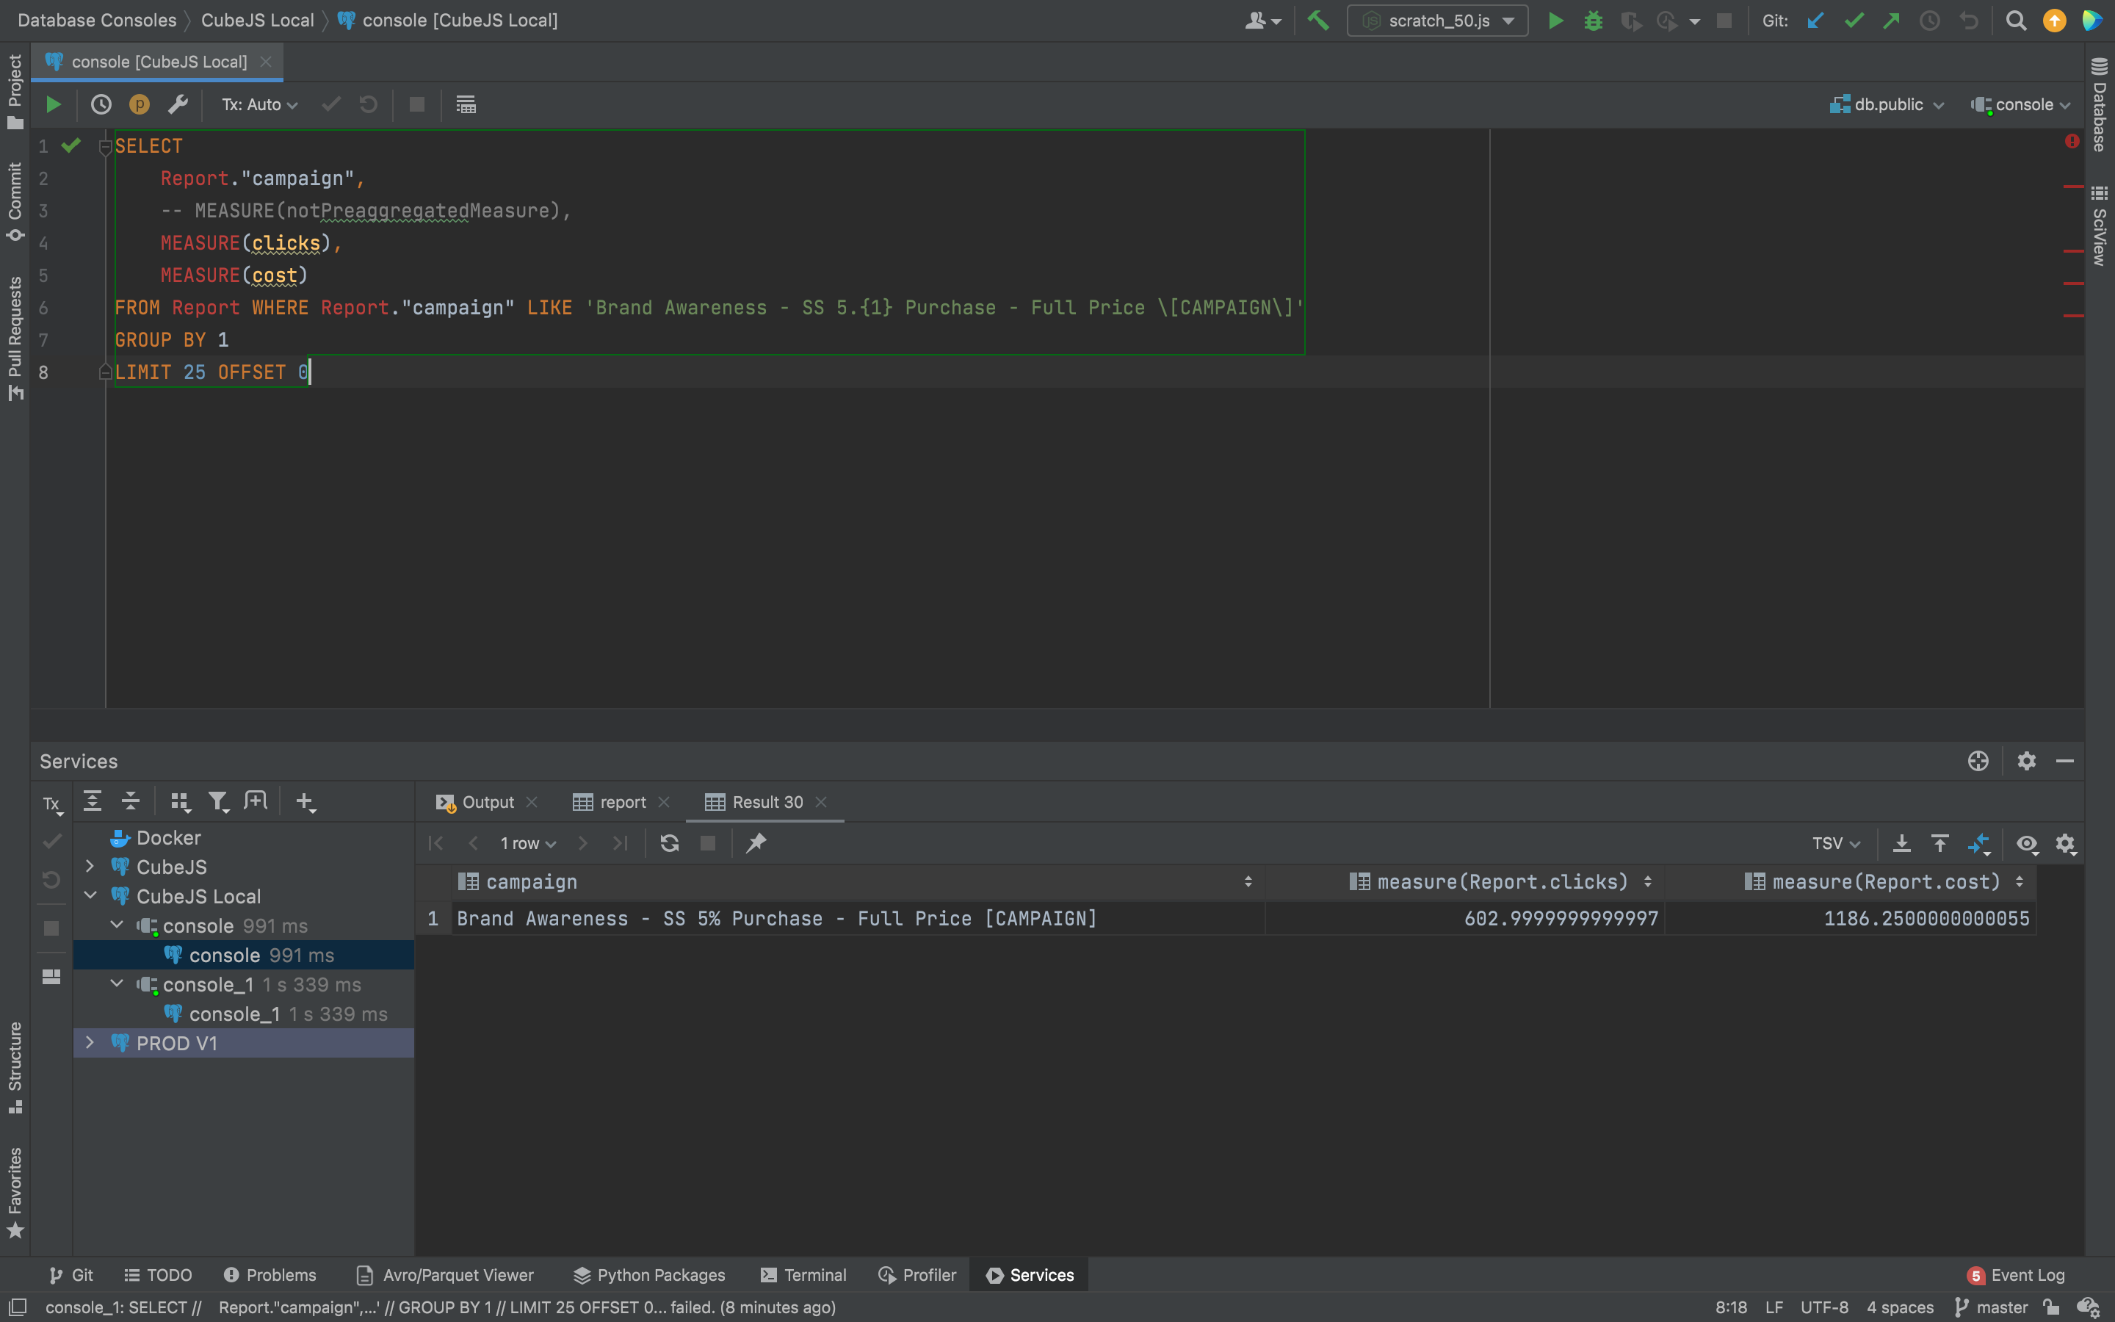Toggle in-editor results table icon
The image size is (2115, 1322).
[466, 105]
